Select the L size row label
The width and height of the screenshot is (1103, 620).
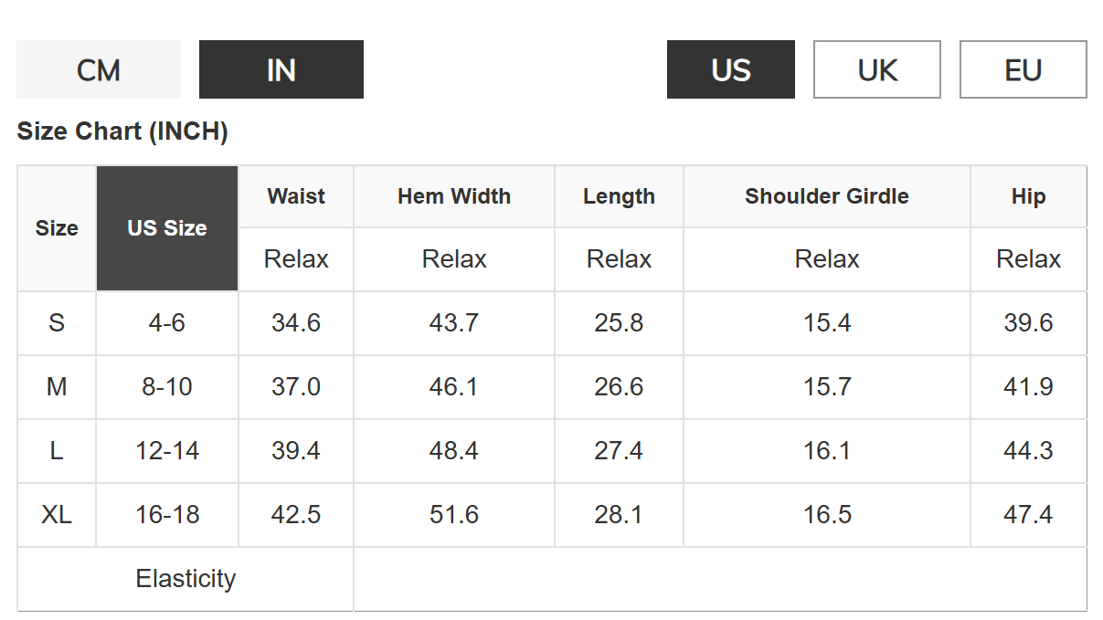tap(57, 451)
